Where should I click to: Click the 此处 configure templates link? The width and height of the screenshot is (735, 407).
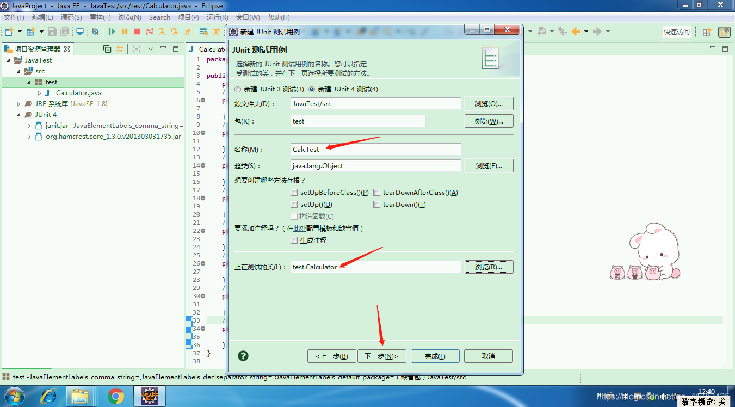click(x=299, y=229)
